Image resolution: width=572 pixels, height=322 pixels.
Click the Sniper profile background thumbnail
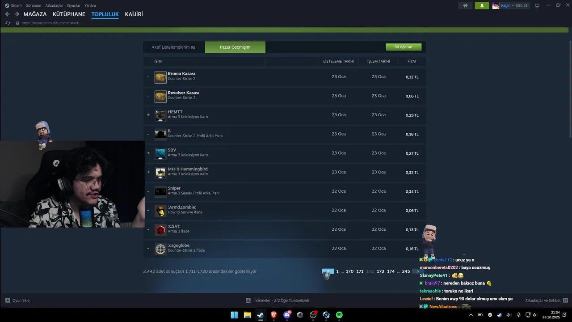(160, 192)
